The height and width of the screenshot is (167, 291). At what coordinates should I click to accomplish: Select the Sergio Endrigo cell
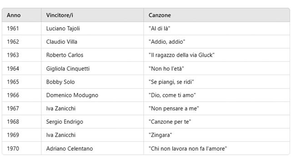pyautogui.click(x=92, y=121)
